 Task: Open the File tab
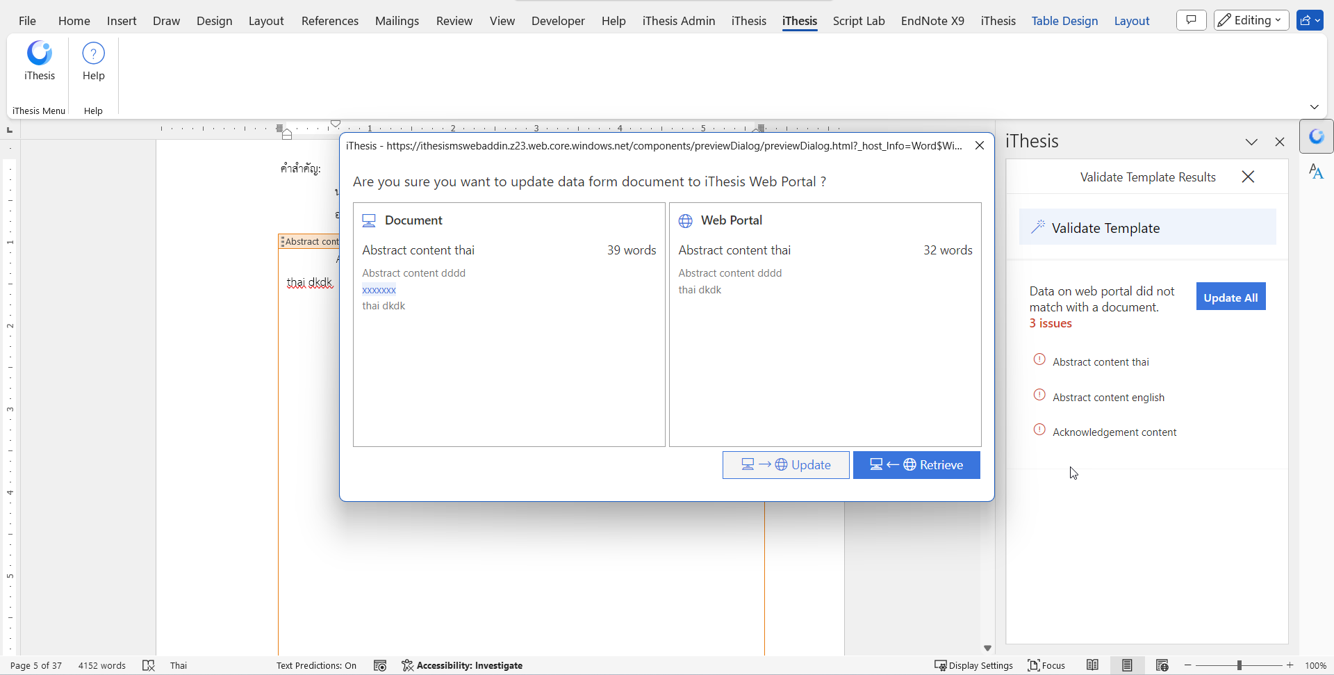pyautogui.click(x=27, y=21)
